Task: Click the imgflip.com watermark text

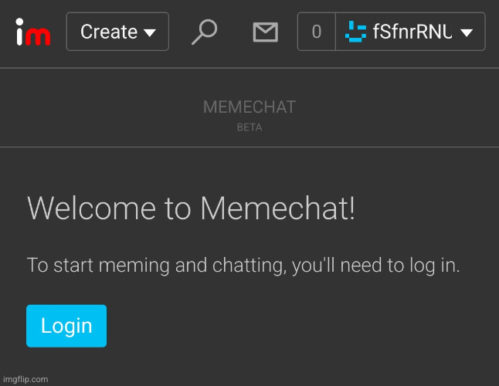Action: 25,379
